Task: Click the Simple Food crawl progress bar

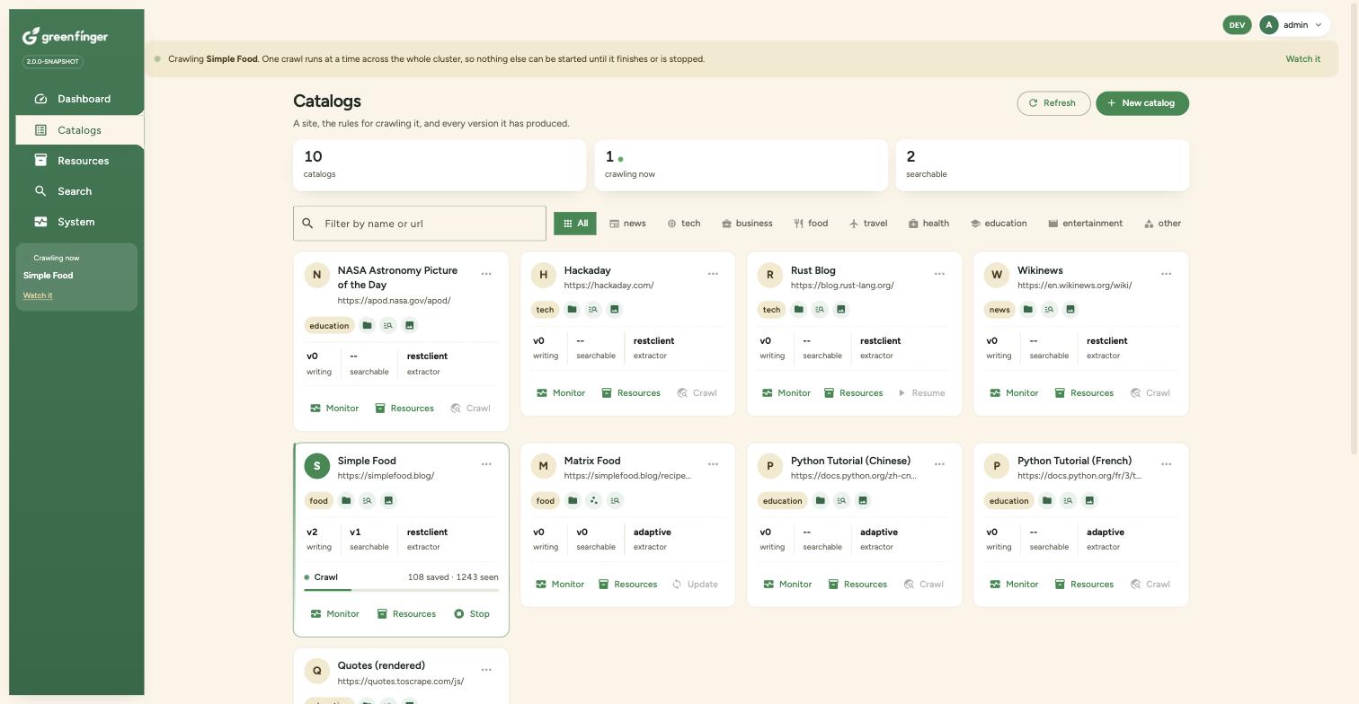Action: point(401,590)
